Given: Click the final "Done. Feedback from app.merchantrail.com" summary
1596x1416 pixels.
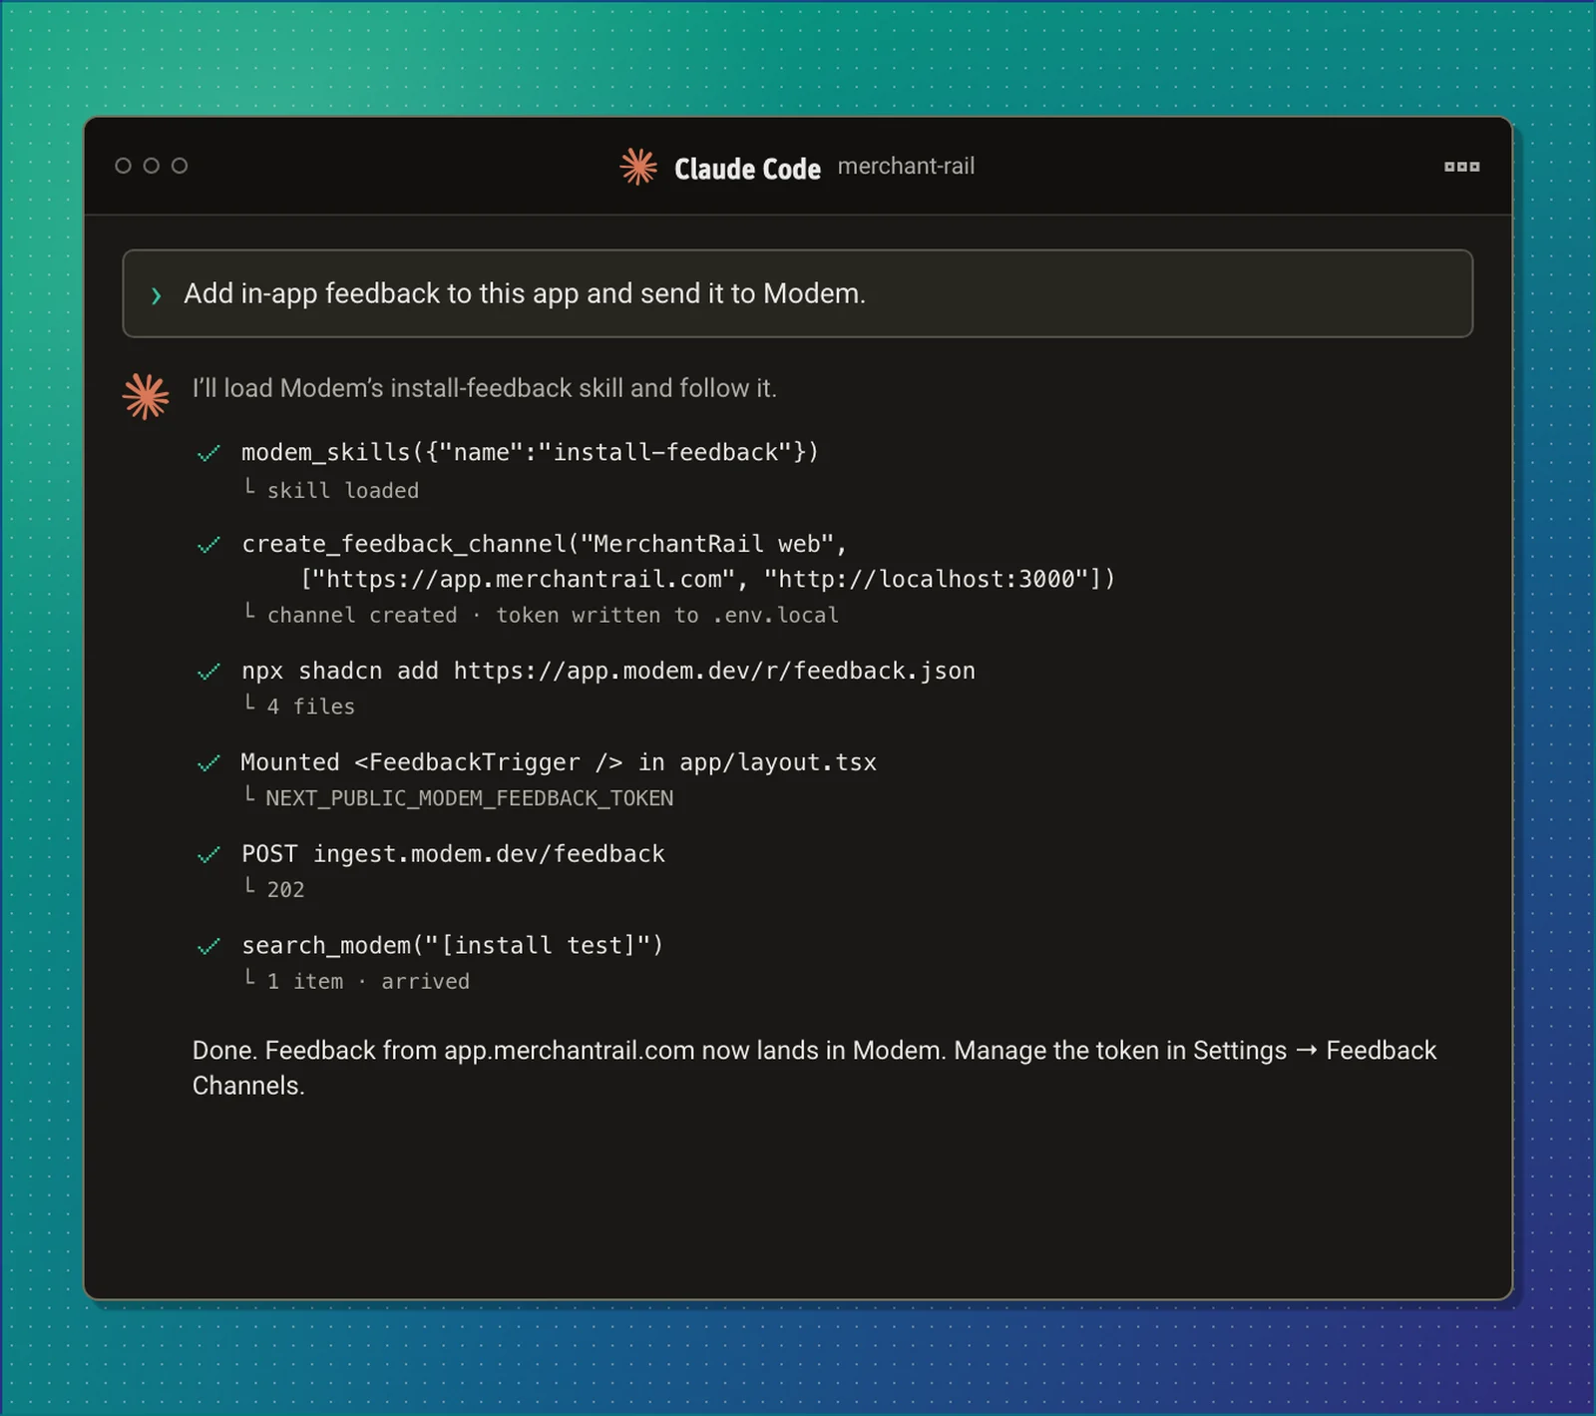Looking at the screenshot, I should [x=815, y=1068].
